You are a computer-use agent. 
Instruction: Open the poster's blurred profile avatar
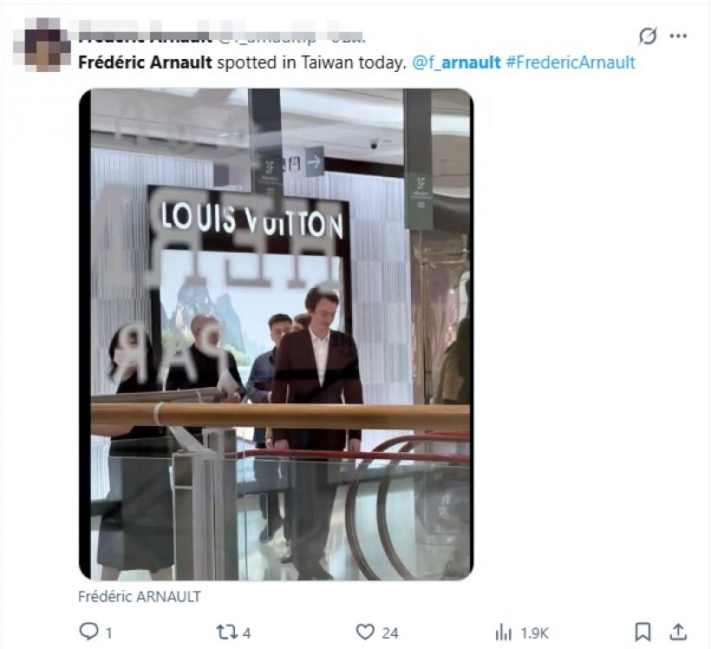pyautogui.click(x=47, y=49)
